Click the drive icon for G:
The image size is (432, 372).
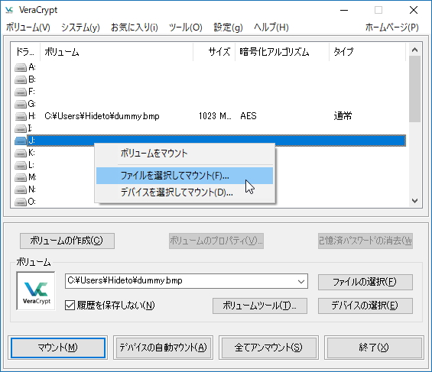click(21, 105)
